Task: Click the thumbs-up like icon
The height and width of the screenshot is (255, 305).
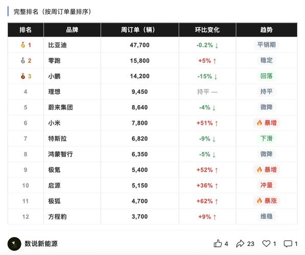Action: (x=218, y=243)
